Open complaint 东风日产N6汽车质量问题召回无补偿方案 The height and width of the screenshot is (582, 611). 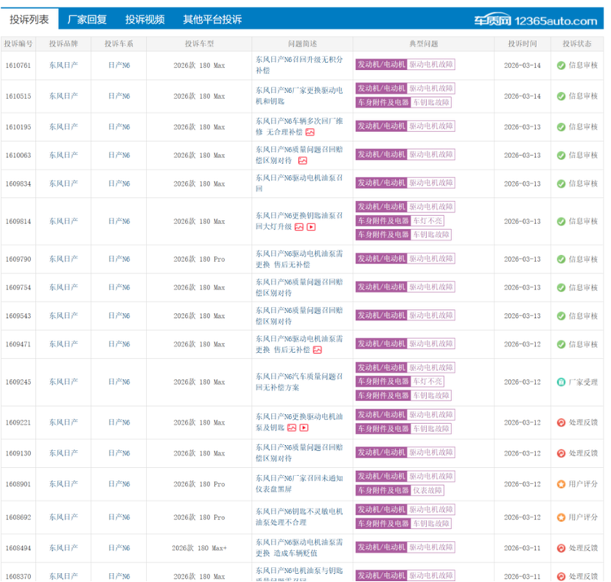tap(299, 382)
